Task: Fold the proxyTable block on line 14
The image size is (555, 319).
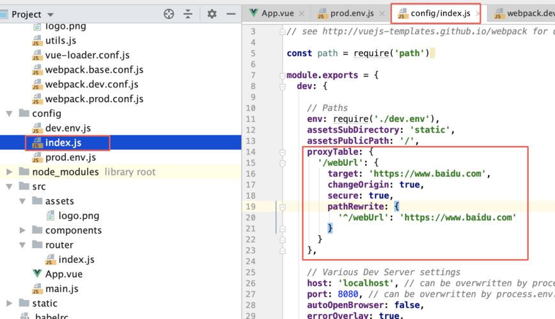Action: (x=283, y=152)
